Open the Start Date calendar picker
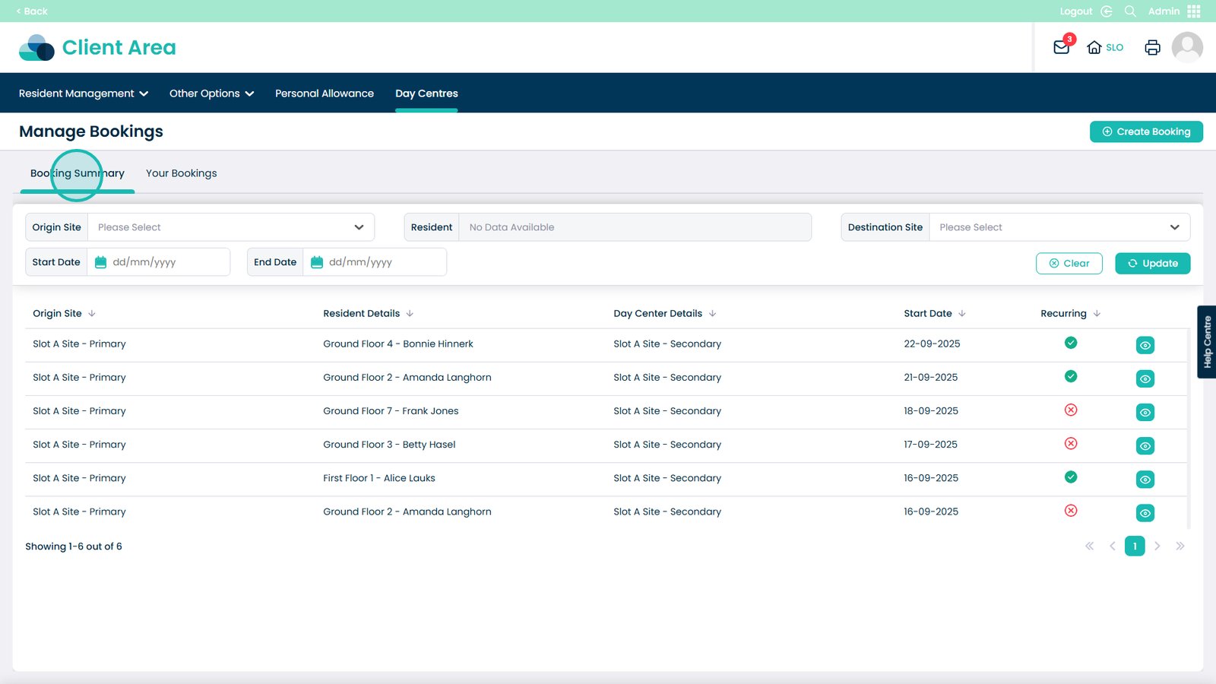The image size is (1216, 684). click(100, 262)
